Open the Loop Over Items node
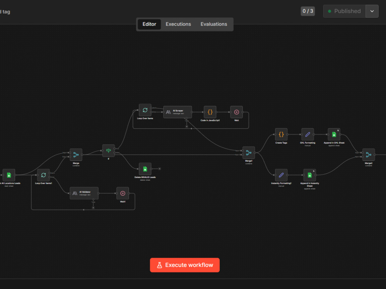 pyautogui.click(x=145, y=110)
